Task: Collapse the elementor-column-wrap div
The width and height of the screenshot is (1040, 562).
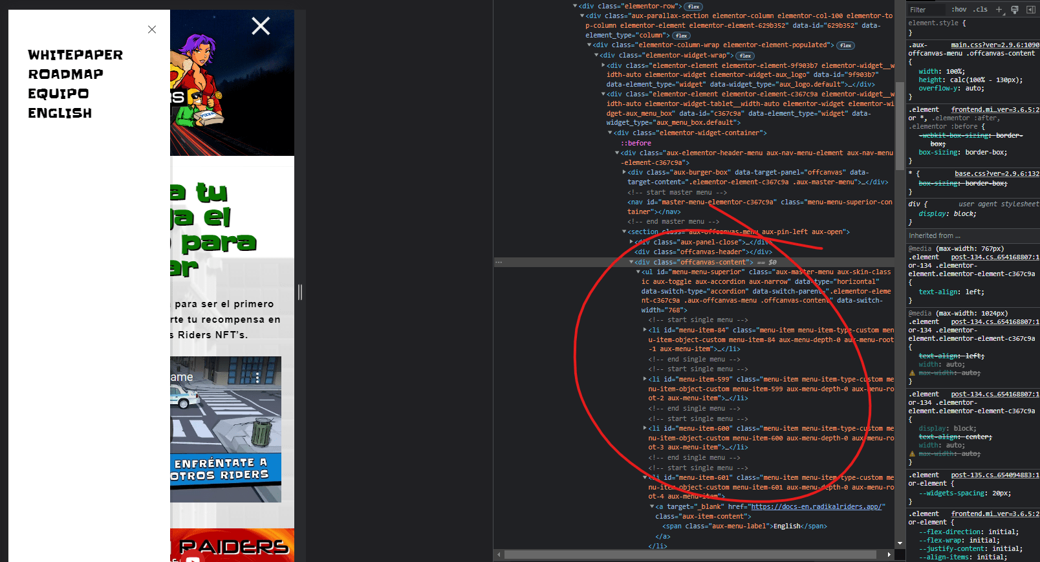Action: pyautogui.click(x=589, y=45)
